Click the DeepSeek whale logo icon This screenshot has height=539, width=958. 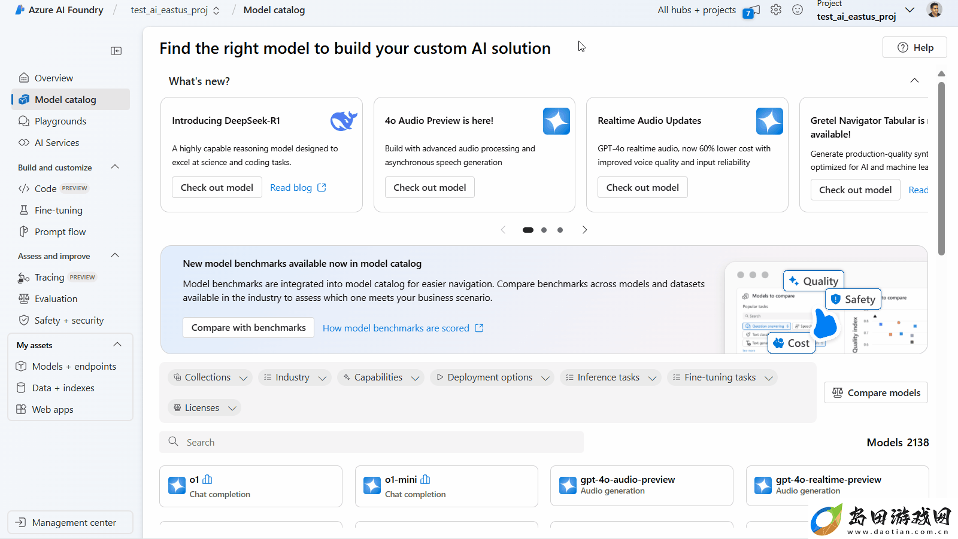point(344,121)
